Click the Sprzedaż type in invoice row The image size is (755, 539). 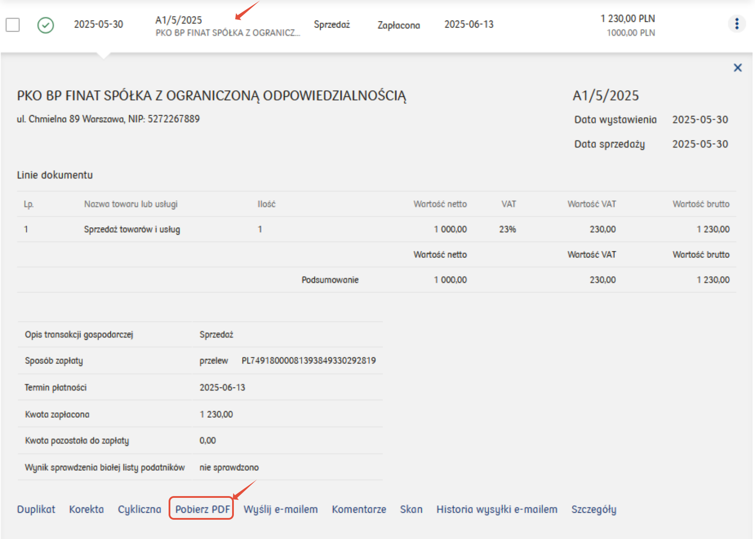point(332,25)
